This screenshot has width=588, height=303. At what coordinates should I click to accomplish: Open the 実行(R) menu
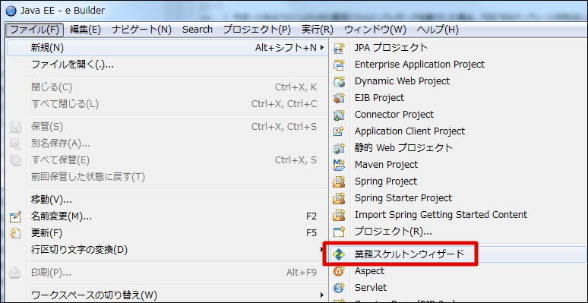click(318, 30)
